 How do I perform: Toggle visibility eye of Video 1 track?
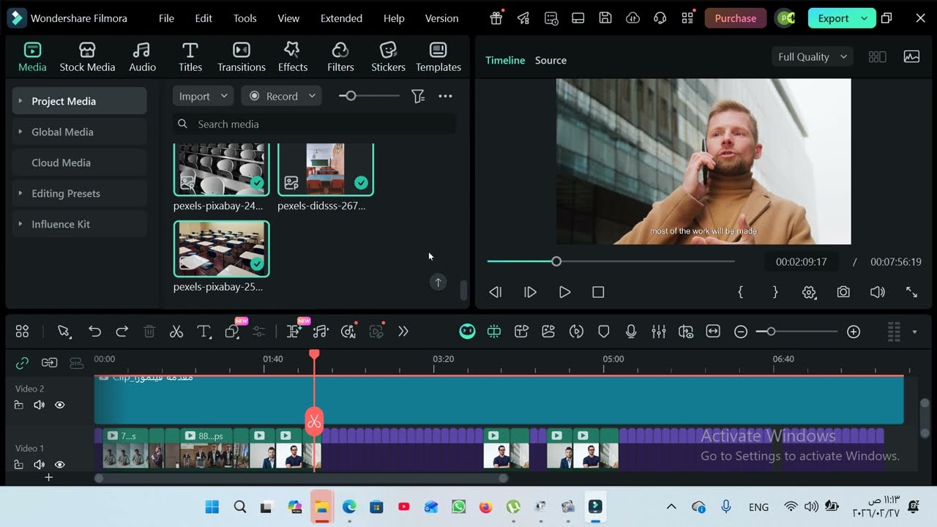click(60, 464)
